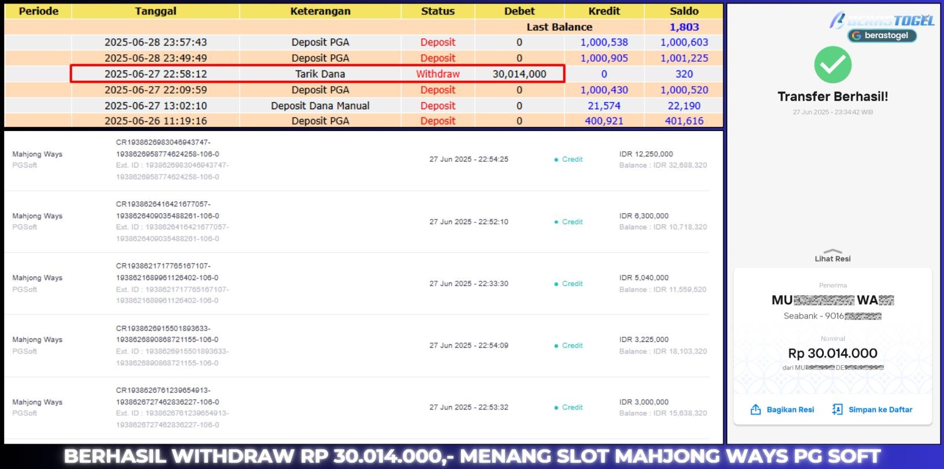Click Transfer Berhasil! heading
The image size is (944, 469).
tap(832, 96)
